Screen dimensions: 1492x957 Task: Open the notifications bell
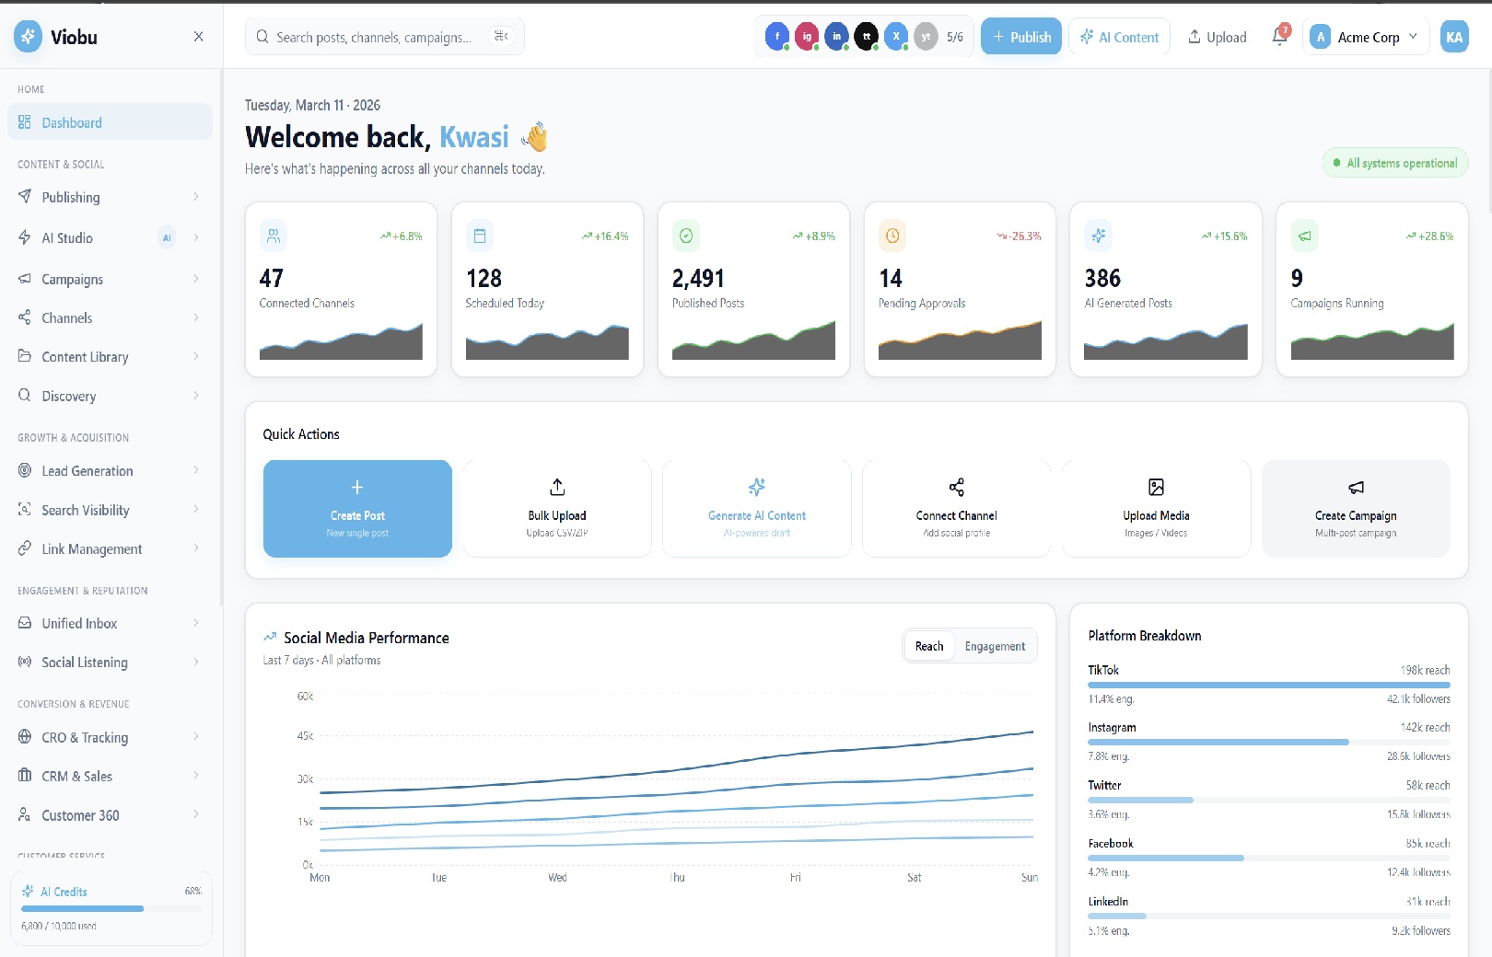pos(1279,36)
